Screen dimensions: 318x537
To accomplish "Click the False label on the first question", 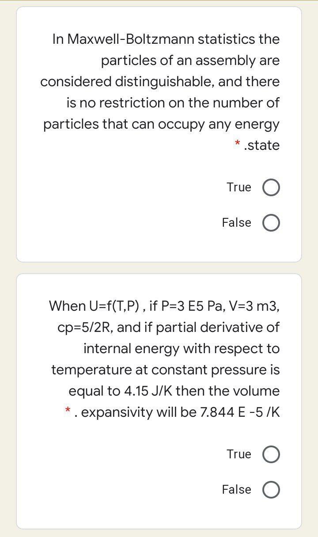I will 236,223.
